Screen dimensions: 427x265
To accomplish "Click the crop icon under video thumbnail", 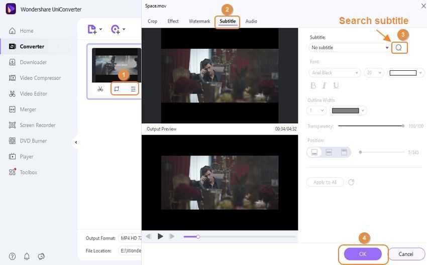I will (x=117, y=89).
